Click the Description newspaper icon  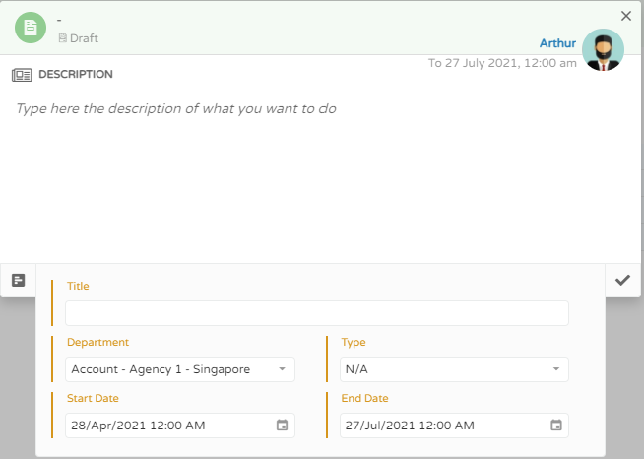click(22, 75)
